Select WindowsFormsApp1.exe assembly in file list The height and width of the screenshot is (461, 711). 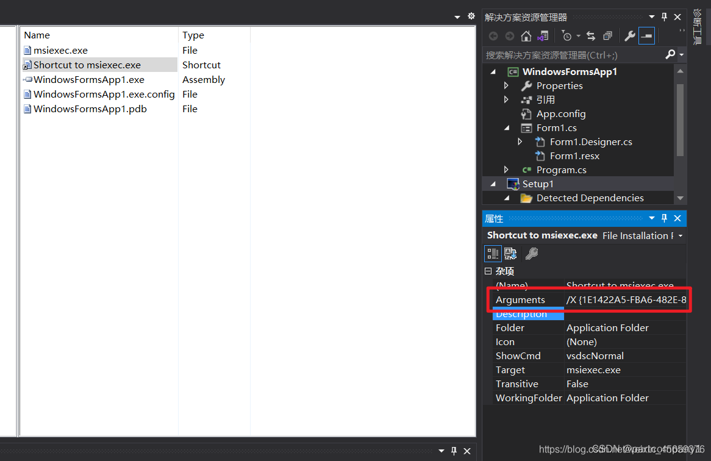pyautogui.click(x=89, y=79)
